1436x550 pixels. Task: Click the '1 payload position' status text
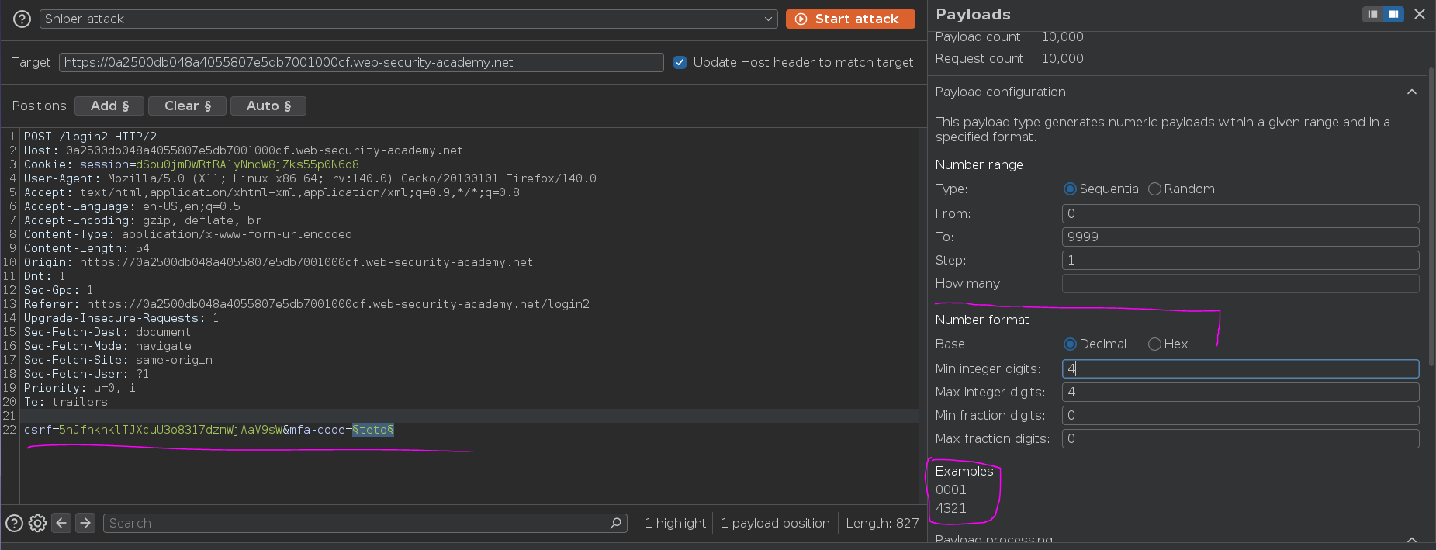775,523
